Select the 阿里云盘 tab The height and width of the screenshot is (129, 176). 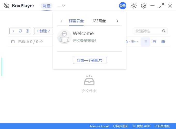pyautogui.click(x=76, y=21)
